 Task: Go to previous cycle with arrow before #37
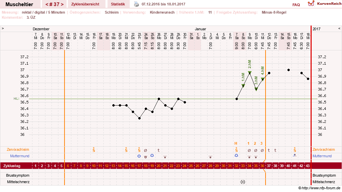click(47, 4)
